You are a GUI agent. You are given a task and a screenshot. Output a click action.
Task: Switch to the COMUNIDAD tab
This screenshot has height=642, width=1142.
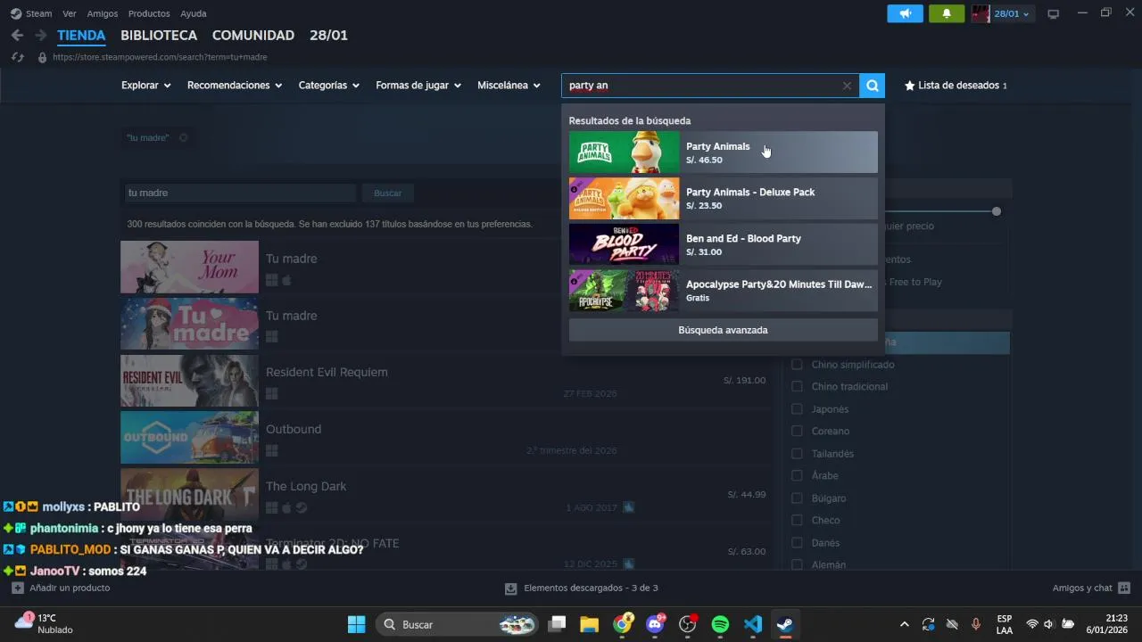pyautogui.click(x=253, y=36)
